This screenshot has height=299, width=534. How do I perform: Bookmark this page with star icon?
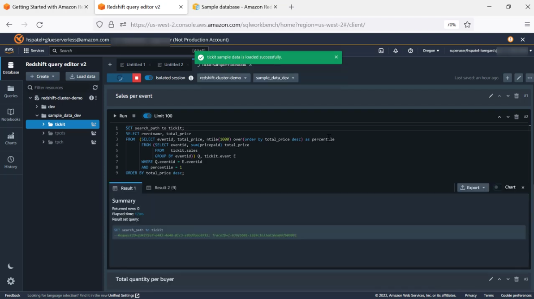point(467,25)
